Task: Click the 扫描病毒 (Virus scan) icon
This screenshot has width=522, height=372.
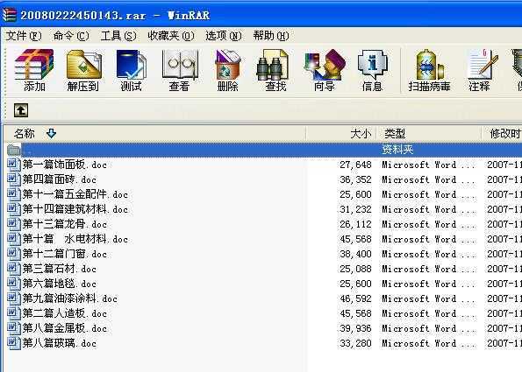Action: pyautogui.click(x=429, y=70)
